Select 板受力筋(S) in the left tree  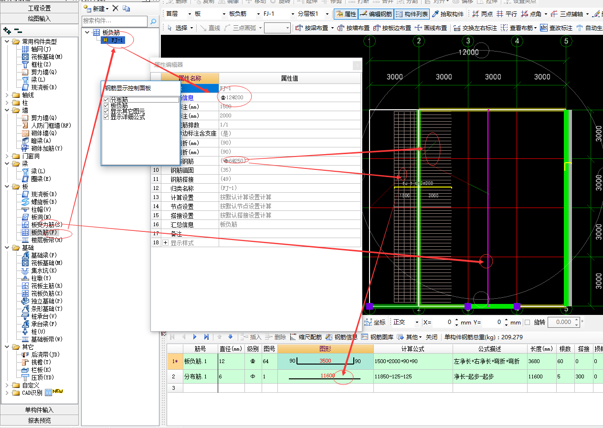[47, 225]
